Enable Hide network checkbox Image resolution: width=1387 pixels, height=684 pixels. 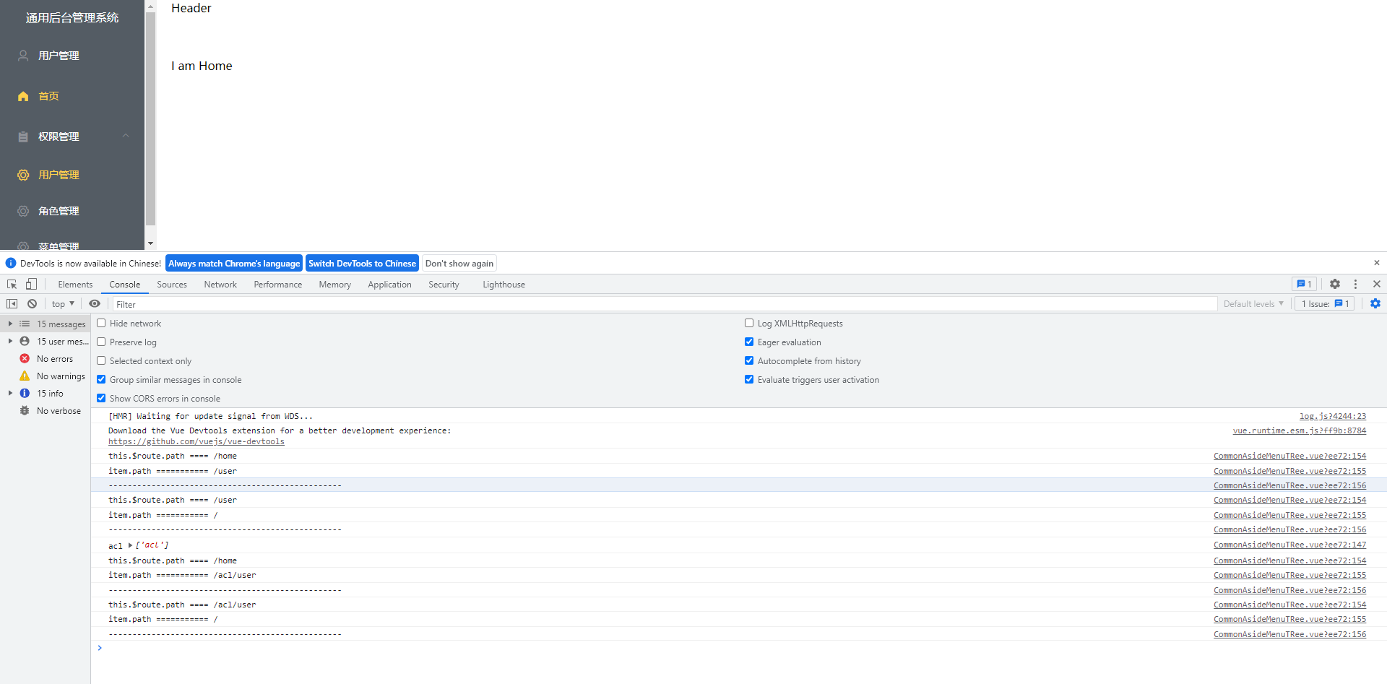click(101, 323)
